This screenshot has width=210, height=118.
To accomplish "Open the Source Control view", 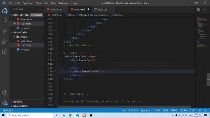I will (x=5, y=31).
